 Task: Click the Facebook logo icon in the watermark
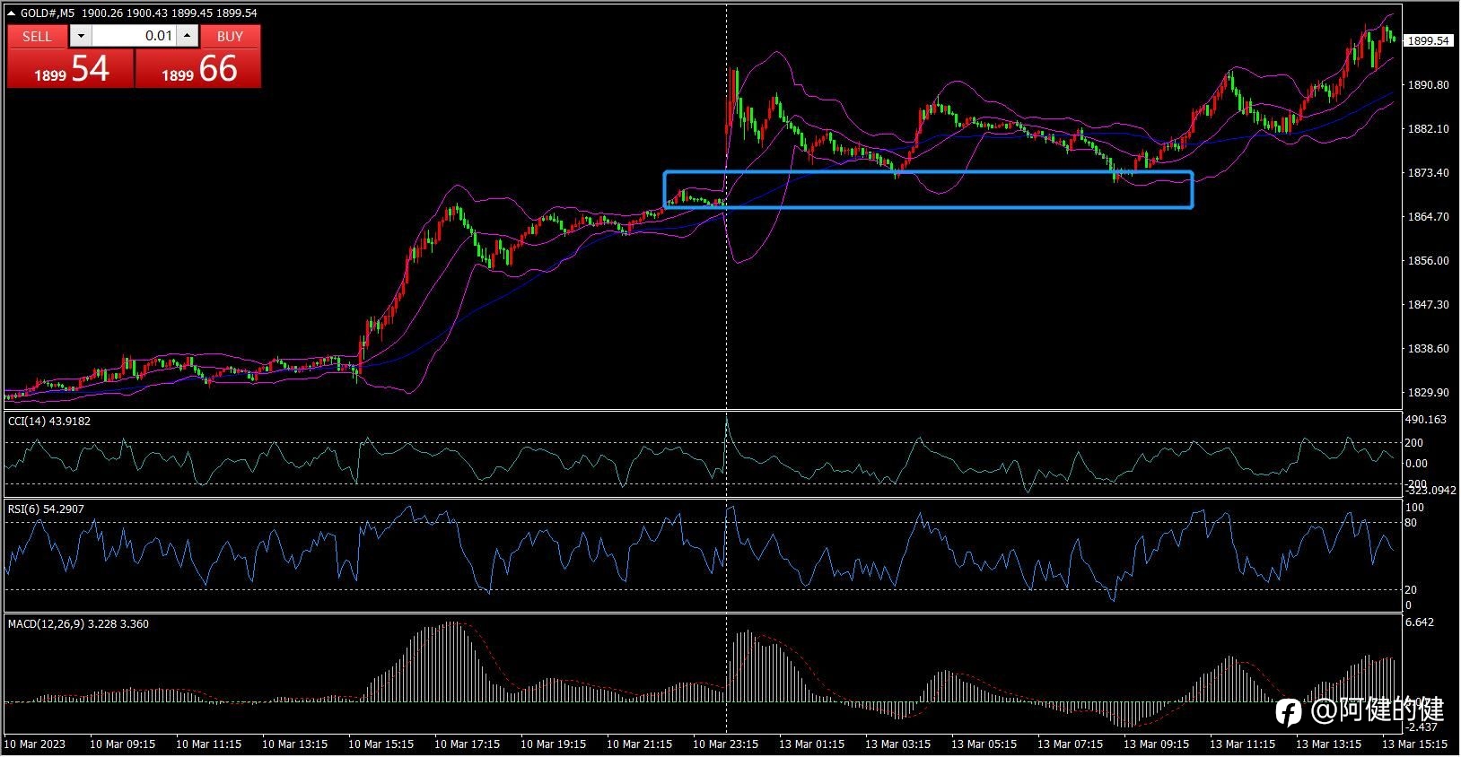(1289, 711)
